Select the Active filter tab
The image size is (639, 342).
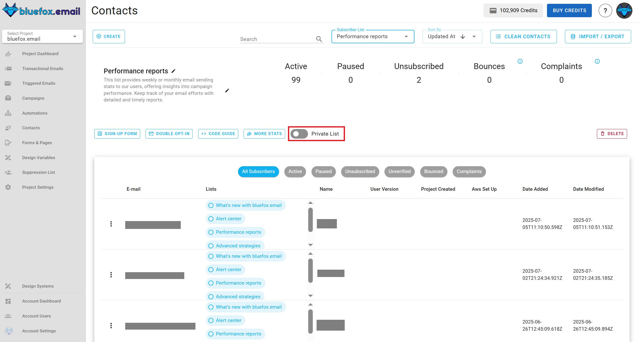295,172
